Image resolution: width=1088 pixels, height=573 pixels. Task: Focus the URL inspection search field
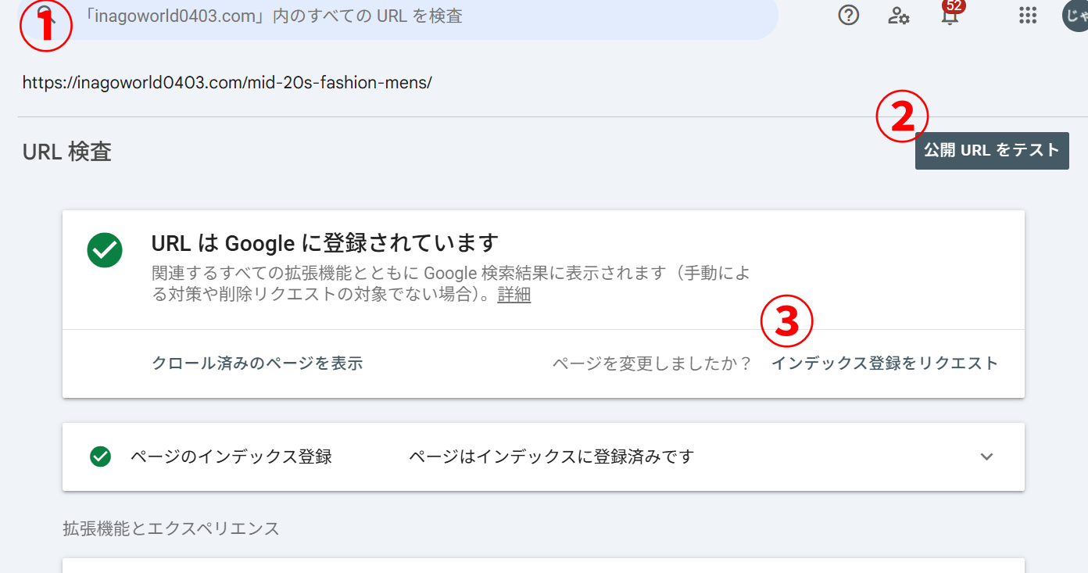click(398, 16)
